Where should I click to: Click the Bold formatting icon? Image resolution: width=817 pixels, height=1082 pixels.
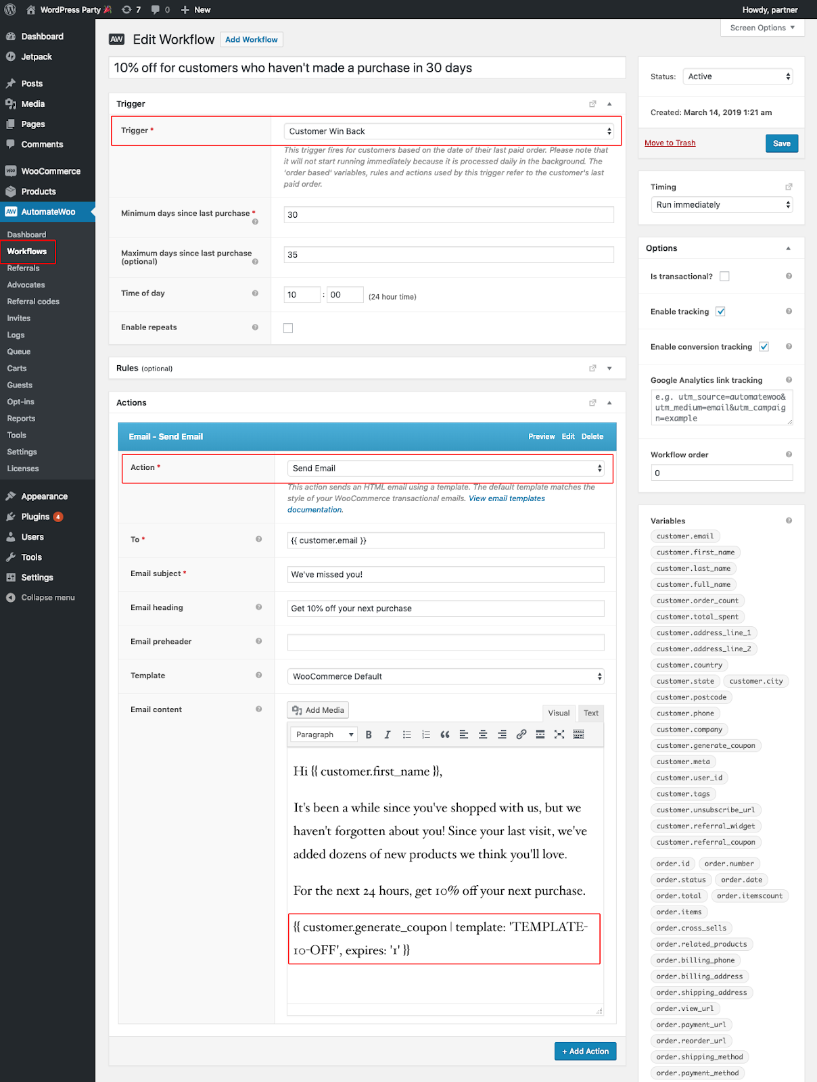pos(369,734)
